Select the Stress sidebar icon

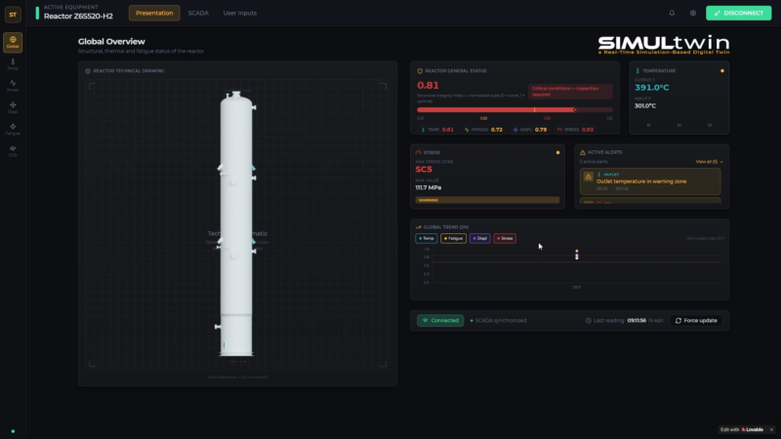tap(13, 86)
